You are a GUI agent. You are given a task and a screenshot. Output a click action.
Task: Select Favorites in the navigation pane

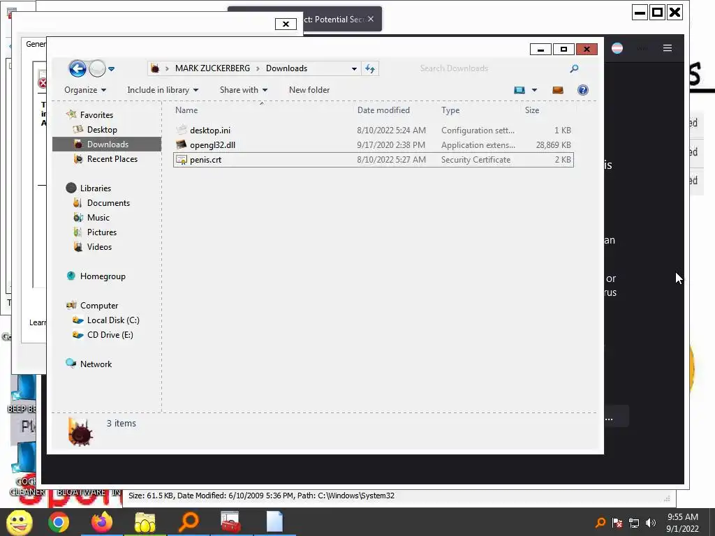pos(96,115)
